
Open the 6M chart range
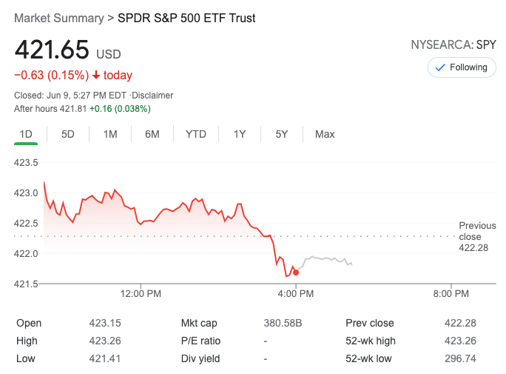tap(152, 134)
